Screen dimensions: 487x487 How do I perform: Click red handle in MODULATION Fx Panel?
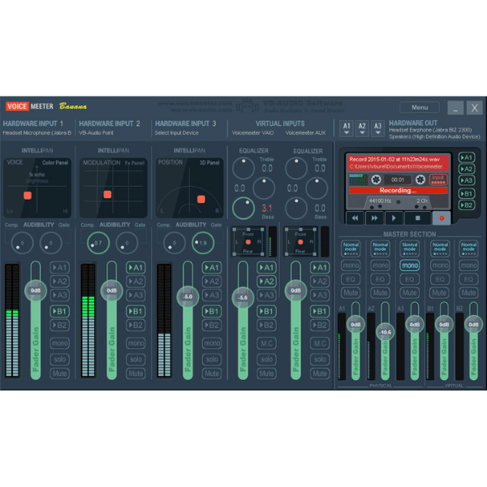pyautogui.click(x=107, y=195)
